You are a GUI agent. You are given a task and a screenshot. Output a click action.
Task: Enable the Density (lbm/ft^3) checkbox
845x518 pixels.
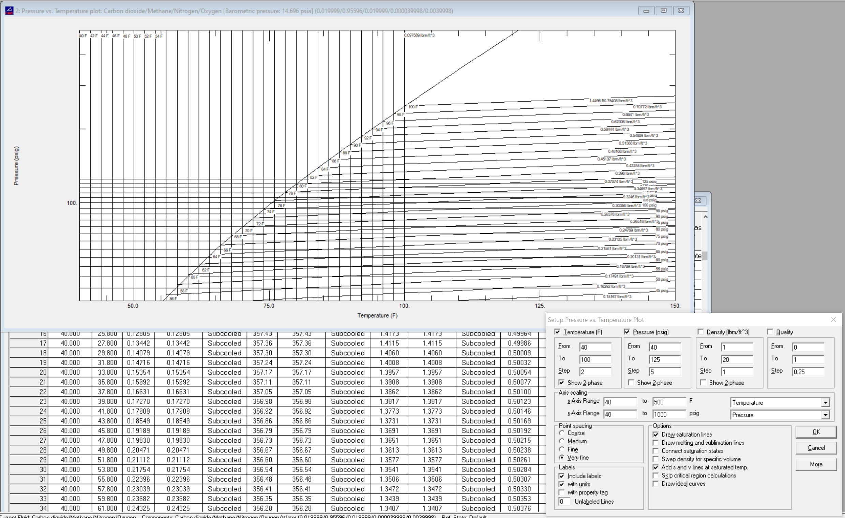click(701, 332)
